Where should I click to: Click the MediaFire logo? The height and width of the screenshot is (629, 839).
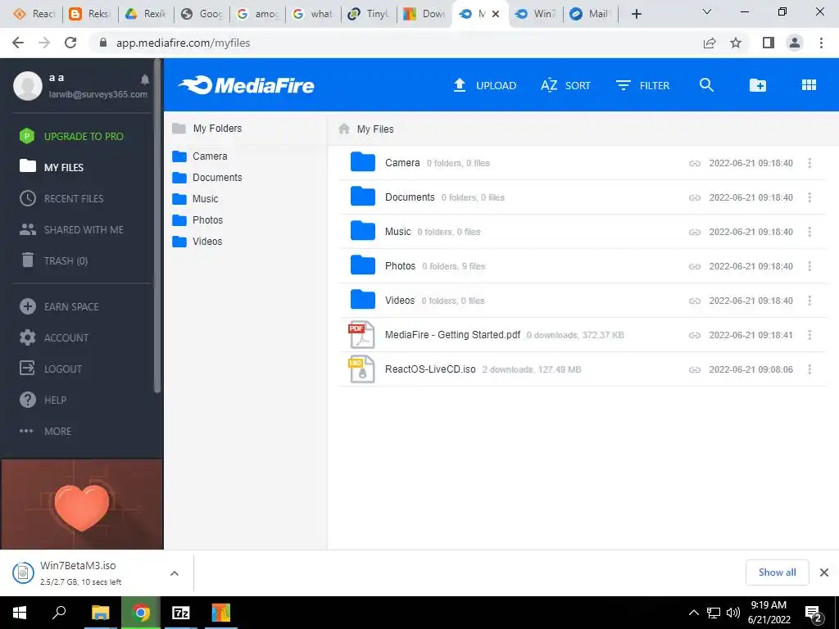click(247, 85)
